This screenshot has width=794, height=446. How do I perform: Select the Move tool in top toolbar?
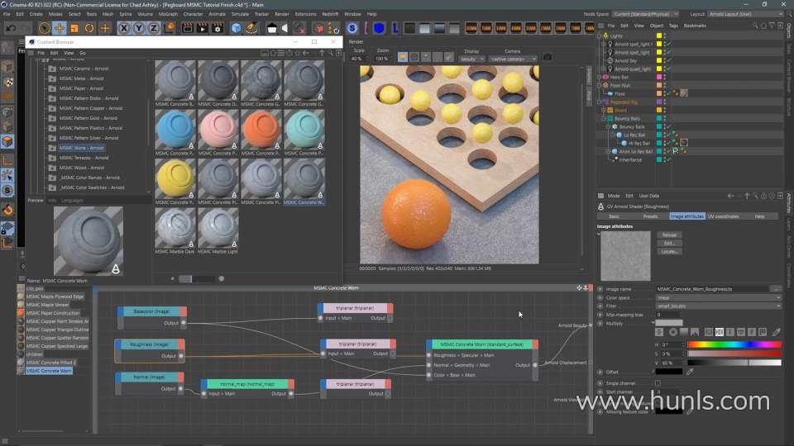60,28
